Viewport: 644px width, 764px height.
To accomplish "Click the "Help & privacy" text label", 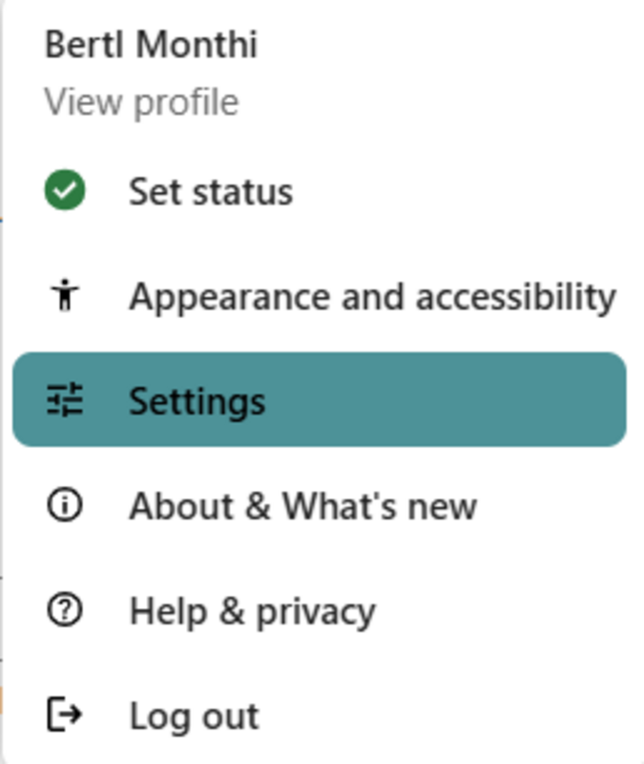I will (253, 611).
